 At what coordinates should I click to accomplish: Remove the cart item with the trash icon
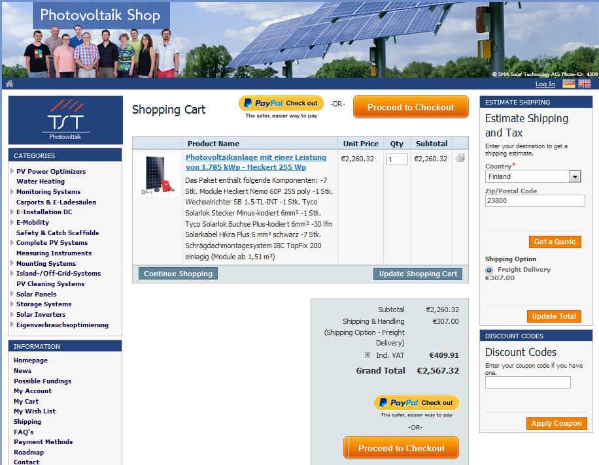(x=460, y=157)
